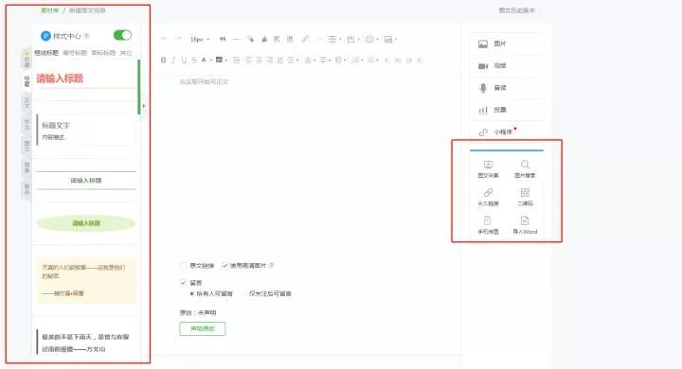Toggle the 样式中心 green switch

(122, 35)
